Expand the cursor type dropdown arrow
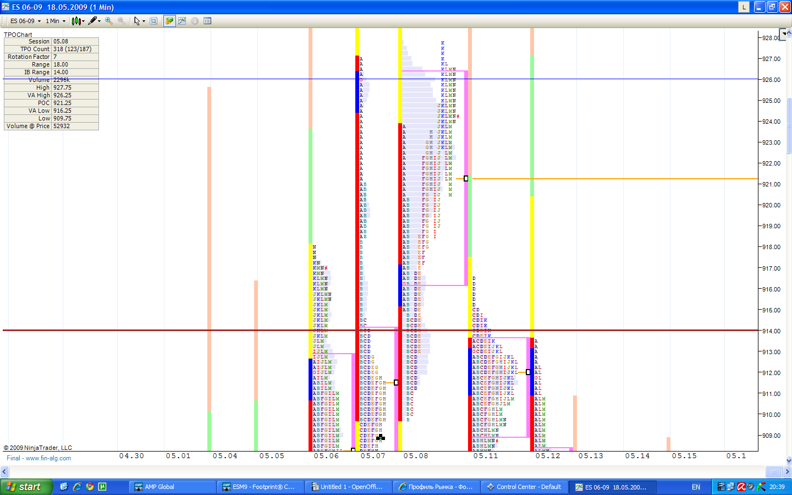Viewport: 792px width, 495px height. (144, 21)
